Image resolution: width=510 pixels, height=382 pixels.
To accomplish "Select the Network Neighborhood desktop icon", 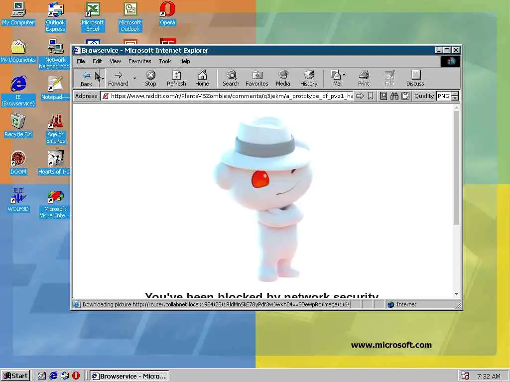I will pyautogui.click(x=55, y=54).
